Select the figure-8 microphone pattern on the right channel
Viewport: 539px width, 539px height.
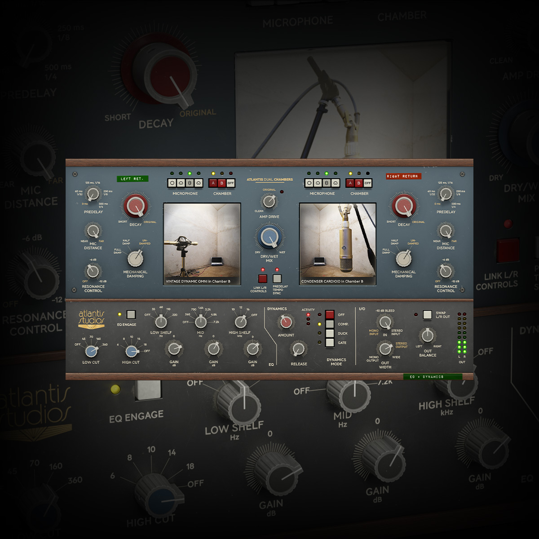point(327,183)
